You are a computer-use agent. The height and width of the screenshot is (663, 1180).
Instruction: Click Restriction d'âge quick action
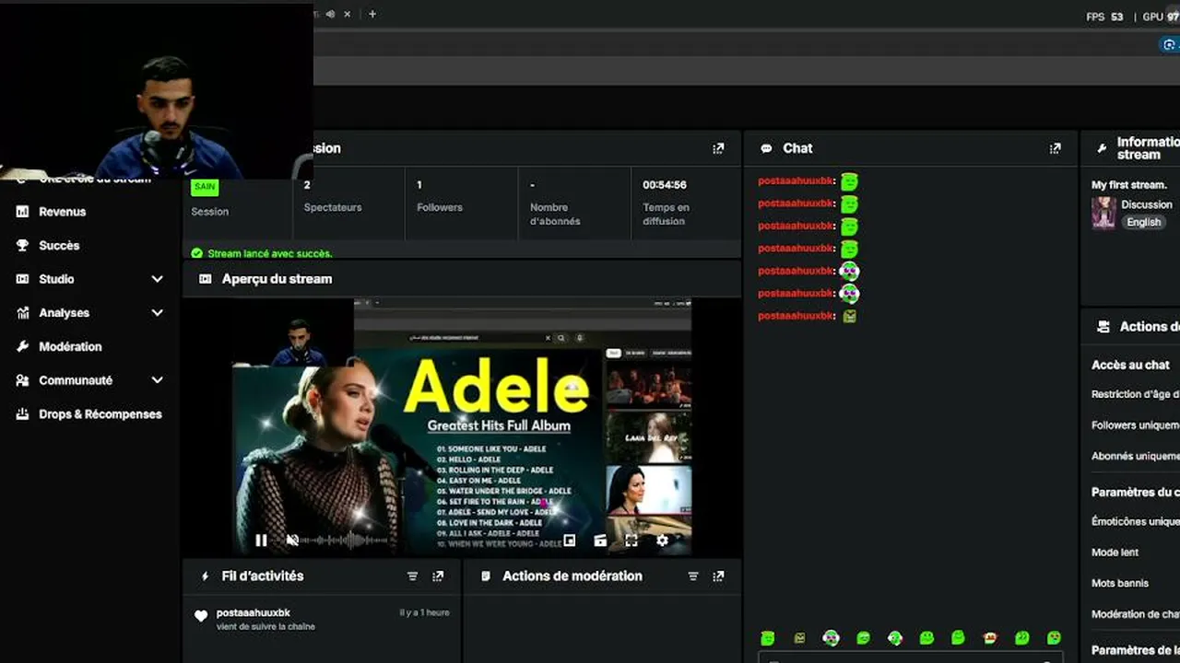tap(1135, 394)
